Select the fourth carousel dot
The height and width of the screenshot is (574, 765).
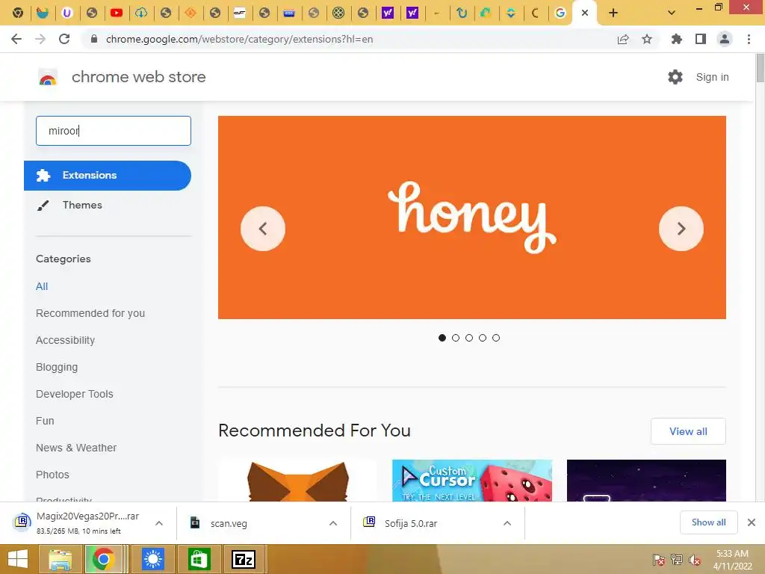point(483,338)
